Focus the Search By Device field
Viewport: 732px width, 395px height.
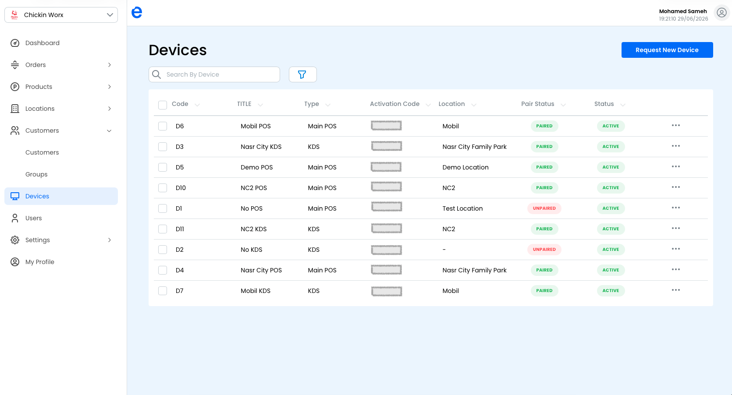coord(214,74)
